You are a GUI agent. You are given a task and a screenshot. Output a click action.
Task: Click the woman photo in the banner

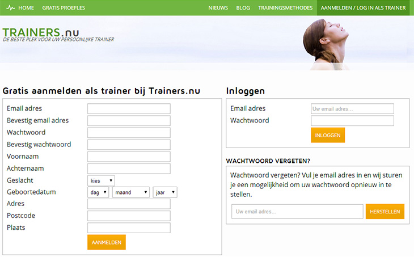click(326, 44)
